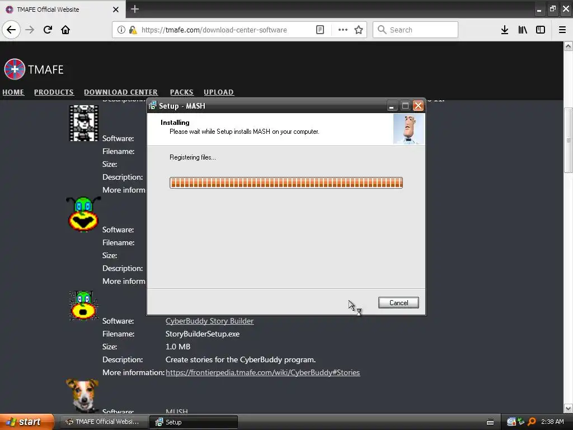This screenshot has height=430, width=573.
Task: Open the HOME navigation link
Action: [13, 92]
